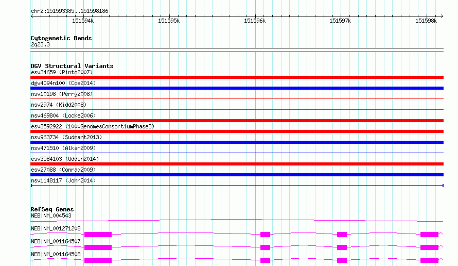Select NM_001271208 exon at 151597k
The image size is (458, 266).
pos(342,235)
